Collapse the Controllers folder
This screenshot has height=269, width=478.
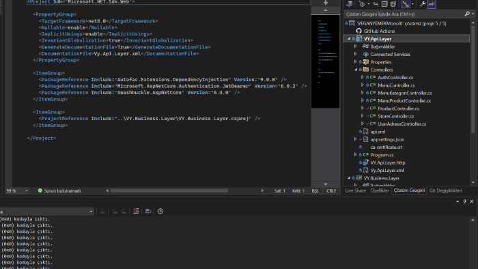click(356, 70)
